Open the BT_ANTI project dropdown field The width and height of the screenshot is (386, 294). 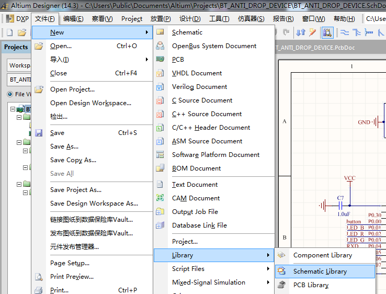19,80
